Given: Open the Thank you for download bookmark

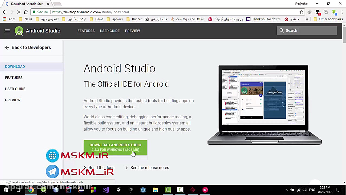Looking at the screenshot, I should click(x=263, y=19).
